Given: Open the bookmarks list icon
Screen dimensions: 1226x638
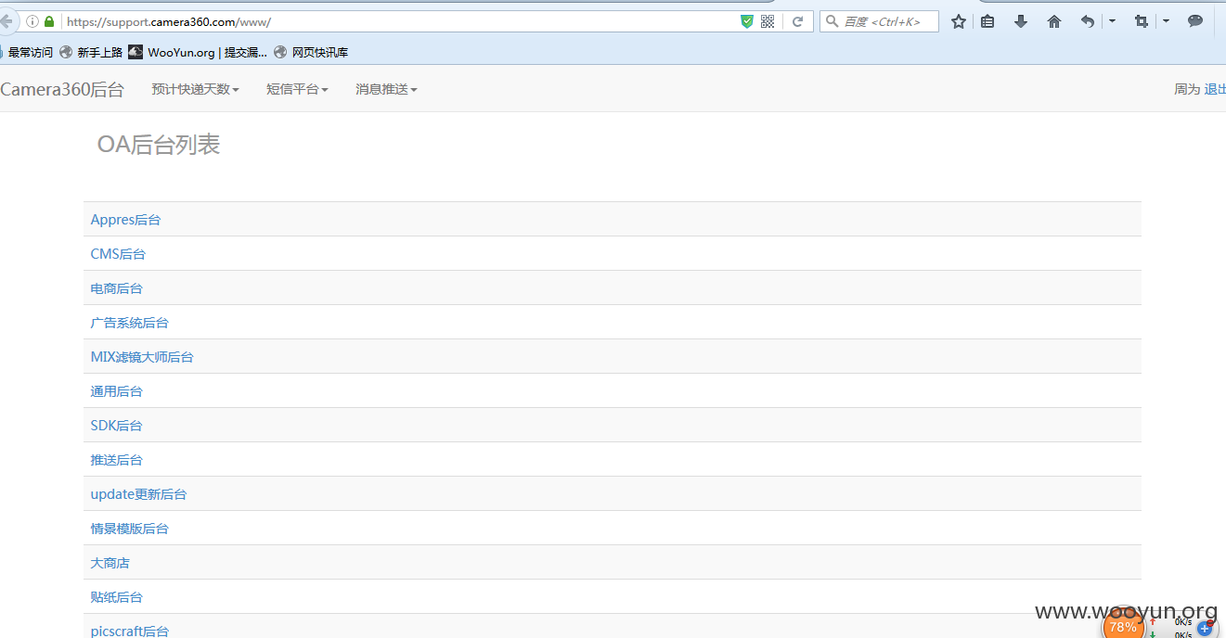Looking at the screenshot, I should tap(987, 21).
